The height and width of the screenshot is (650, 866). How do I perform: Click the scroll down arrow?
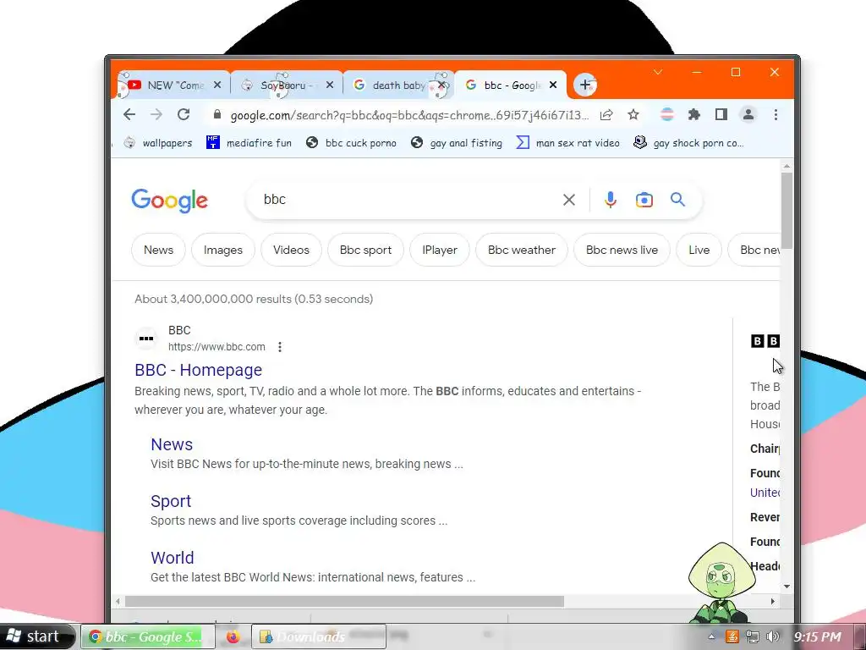[x=787, y=587]
